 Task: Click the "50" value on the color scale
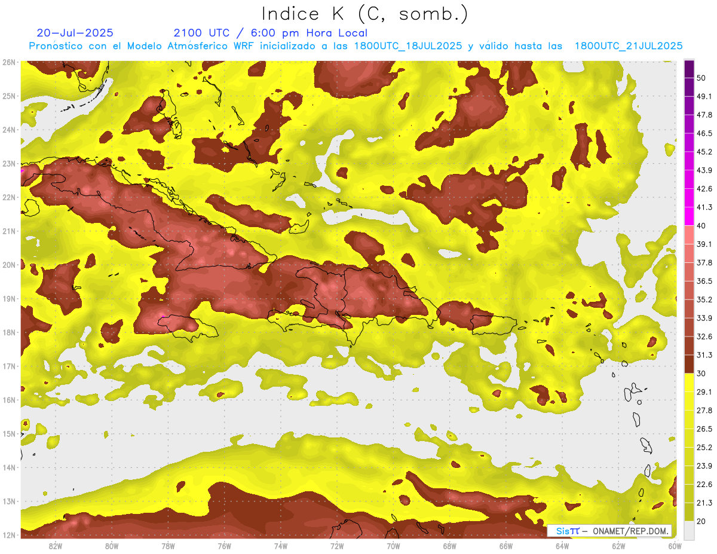pos(701,78)
